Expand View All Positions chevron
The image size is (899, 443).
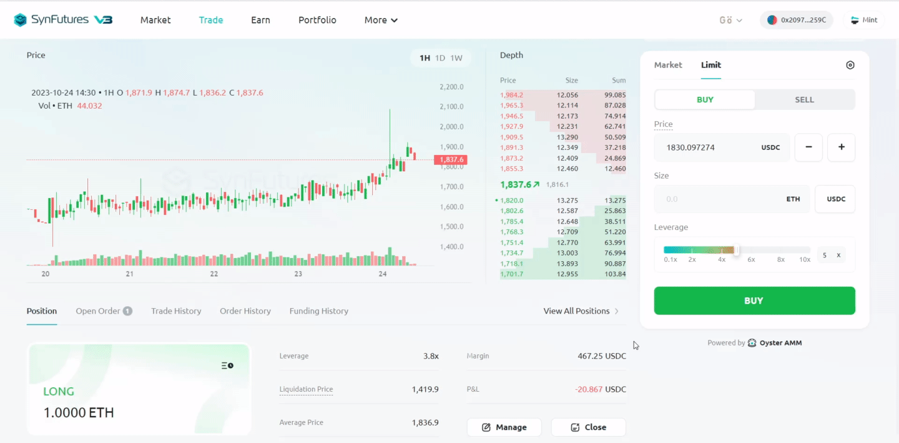coord(617,311)
